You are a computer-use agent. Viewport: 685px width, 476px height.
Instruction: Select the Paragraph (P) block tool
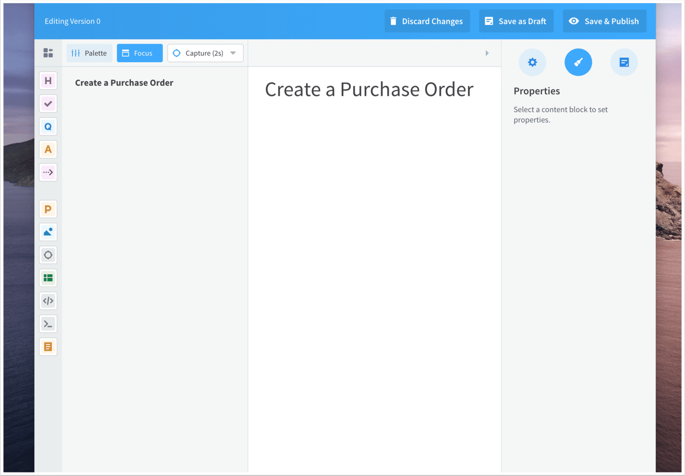click(x=48, y=209)
